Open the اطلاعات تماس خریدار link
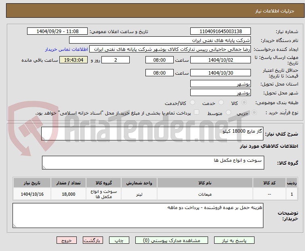305x251 pixels. click(x=66, y=49)
